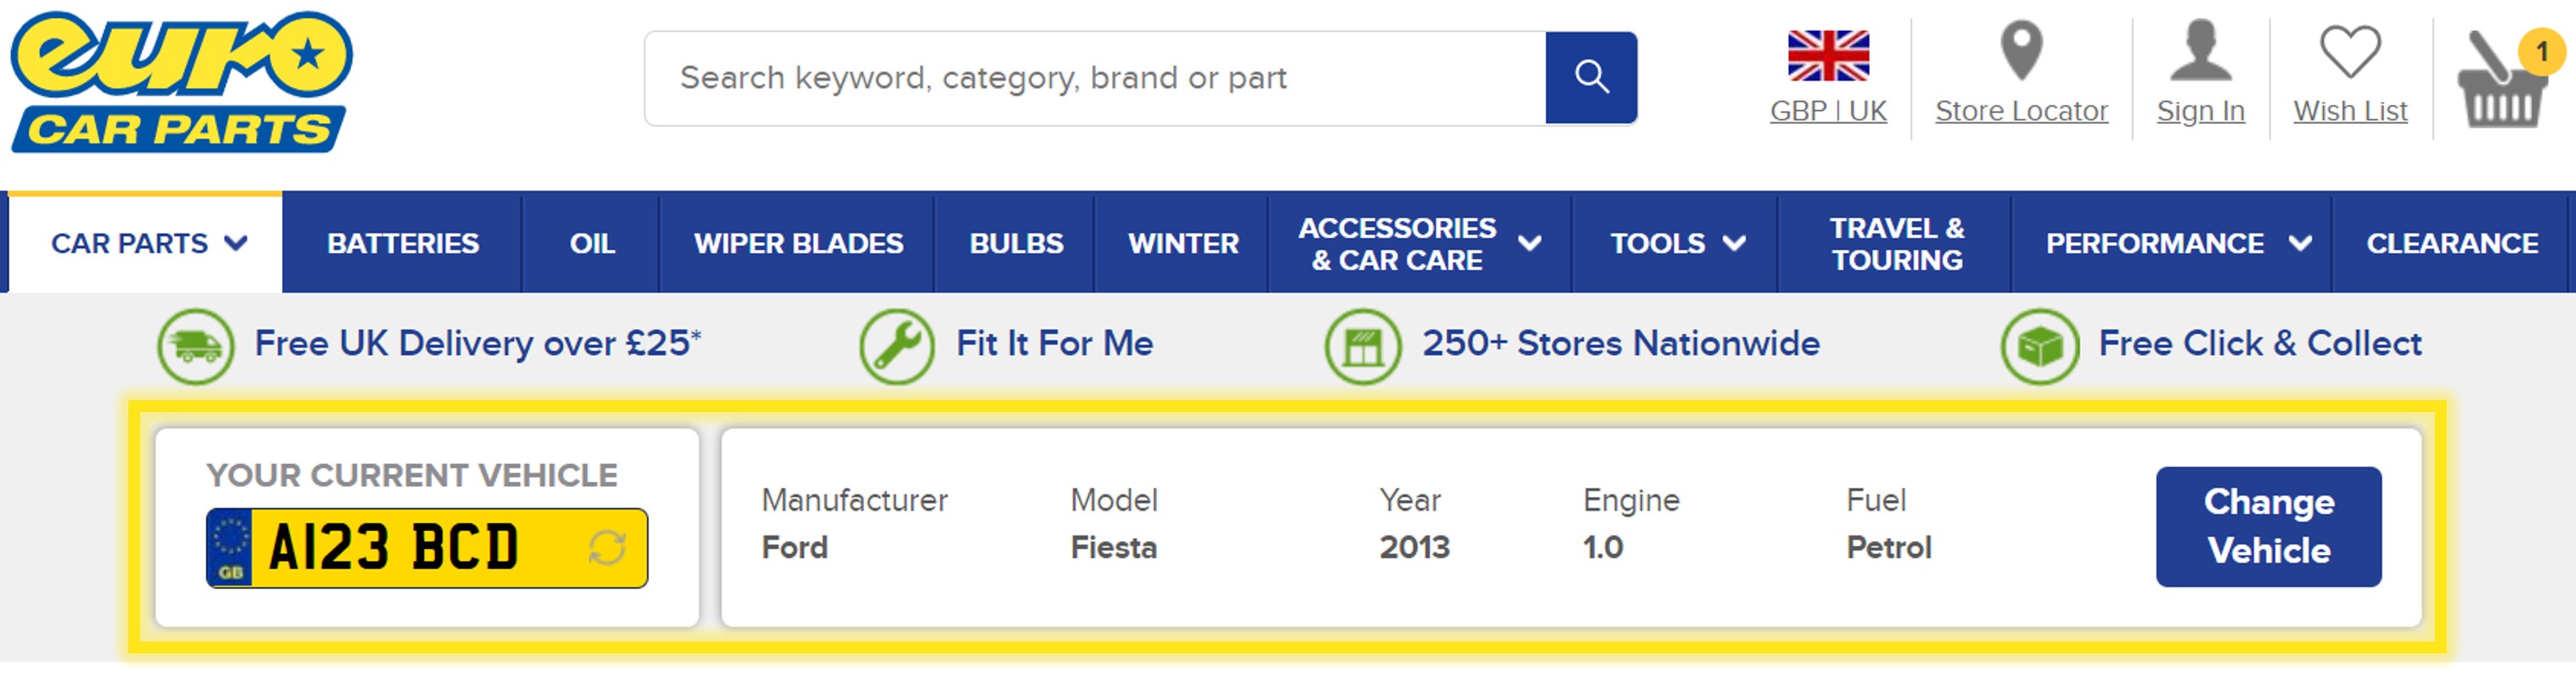Refresh the A123 BCD registration plate

607,547
